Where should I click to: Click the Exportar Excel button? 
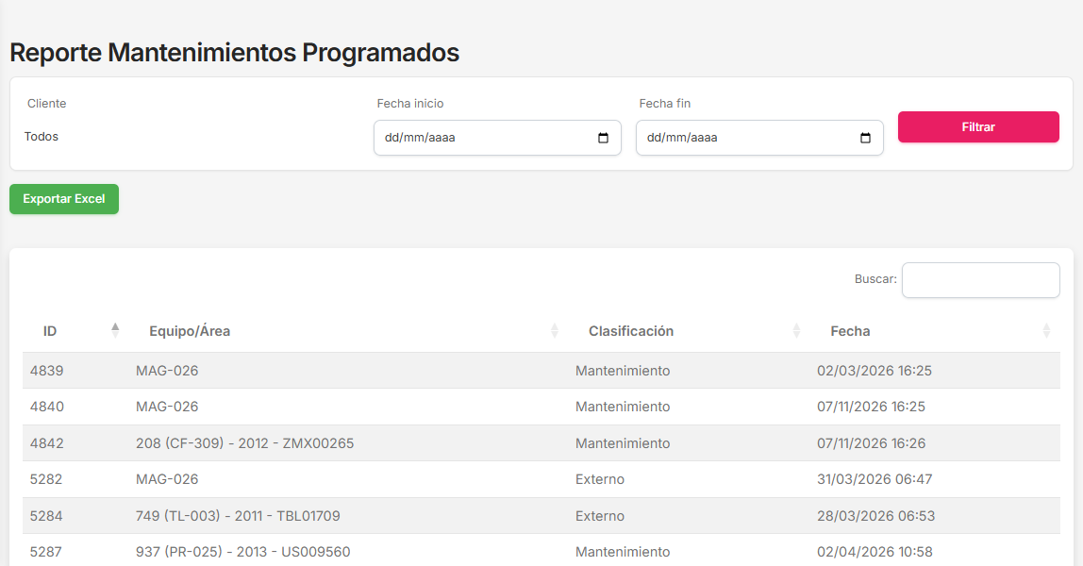64,199
